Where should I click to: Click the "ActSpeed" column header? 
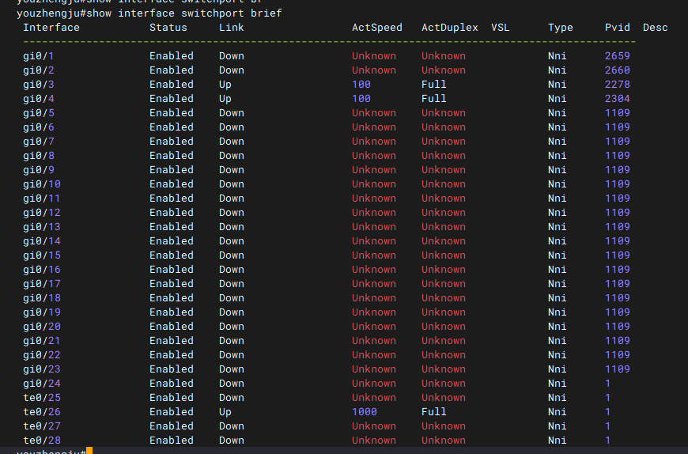coord(377,28)
